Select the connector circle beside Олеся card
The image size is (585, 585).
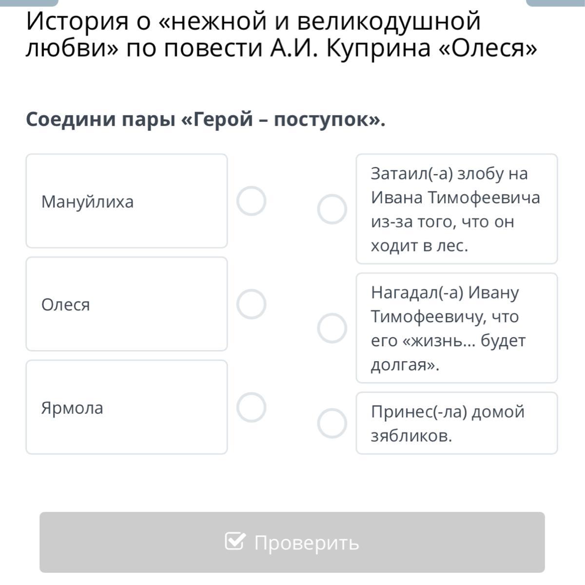pos(251,304)
